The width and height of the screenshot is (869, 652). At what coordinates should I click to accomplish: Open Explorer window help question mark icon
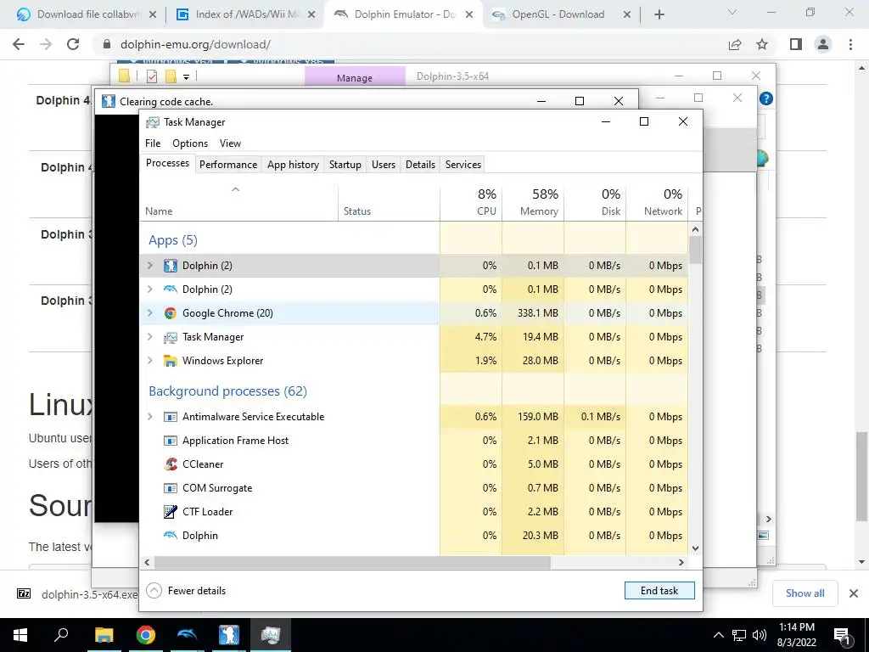(x=766, y=98)
